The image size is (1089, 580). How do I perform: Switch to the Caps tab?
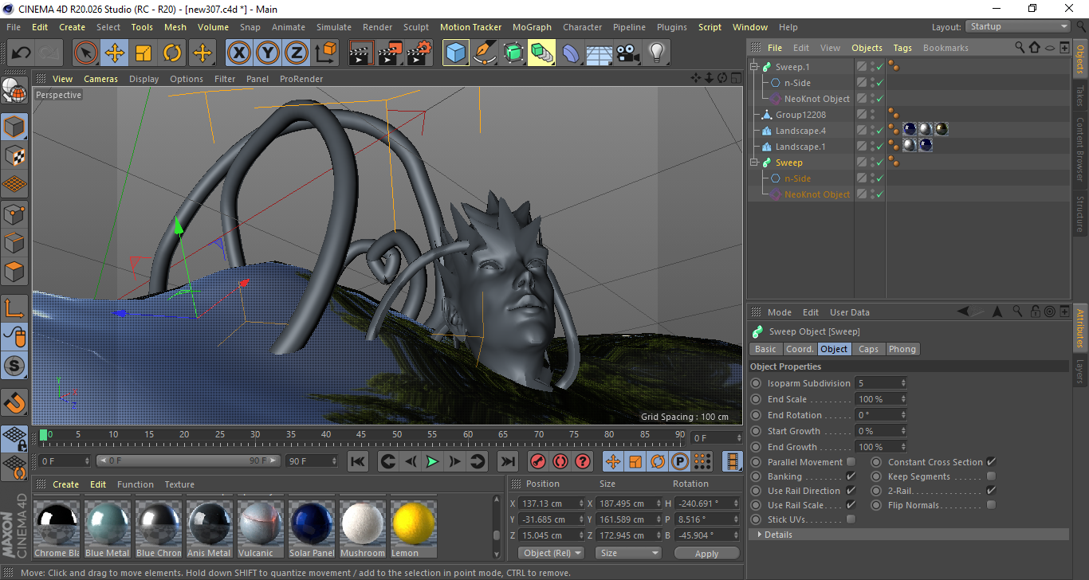[x=868, y=349]
